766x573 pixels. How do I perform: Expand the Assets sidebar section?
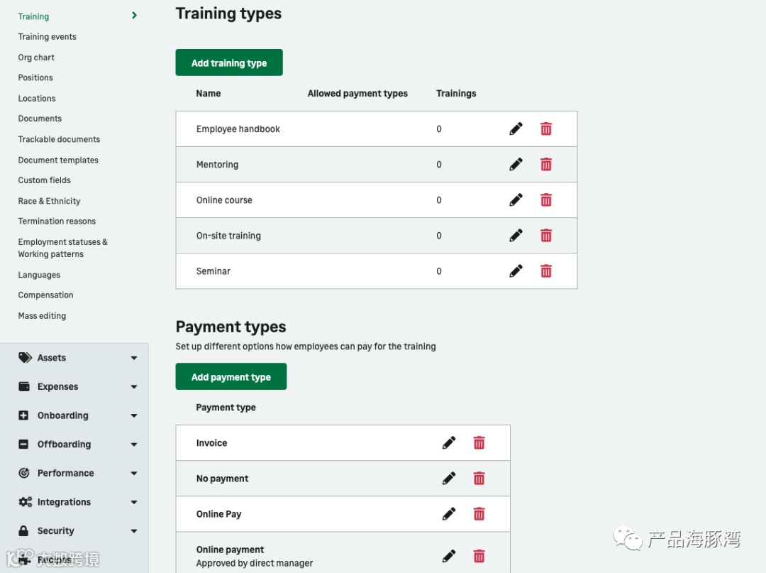coord(134,359)
